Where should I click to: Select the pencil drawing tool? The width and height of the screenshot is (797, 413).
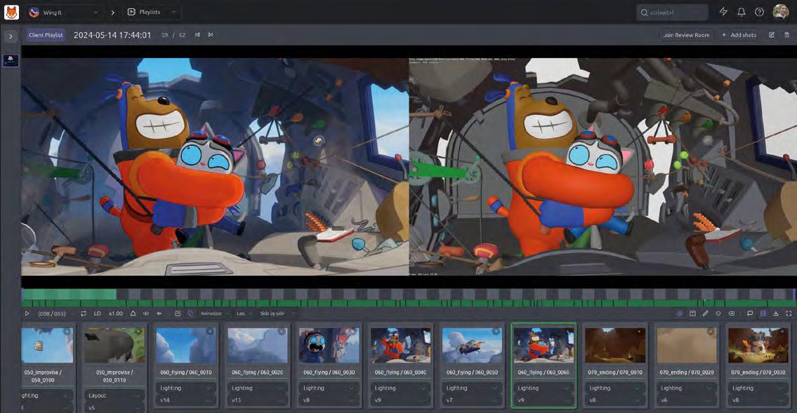[706, 313]
